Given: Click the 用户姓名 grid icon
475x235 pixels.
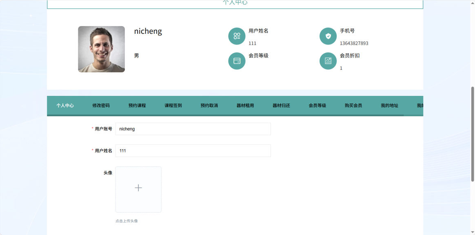Looking at the screenshot, I should (x=237, y=36).
